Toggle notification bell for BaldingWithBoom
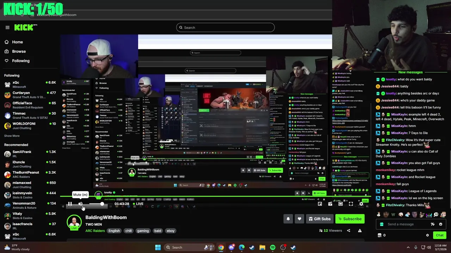 (x=288, y=219)
